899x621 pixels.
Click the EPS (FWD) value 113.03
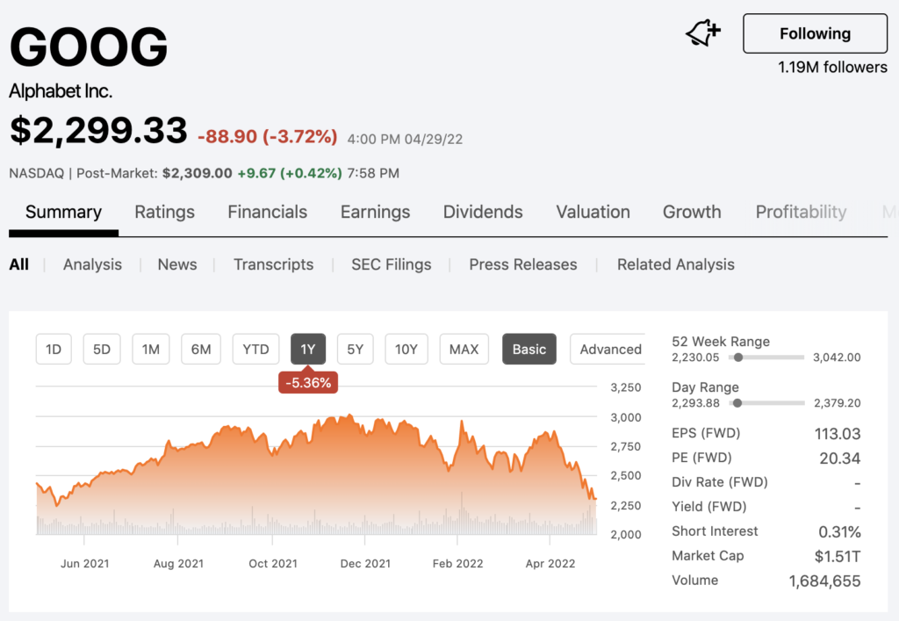[837, 434]
